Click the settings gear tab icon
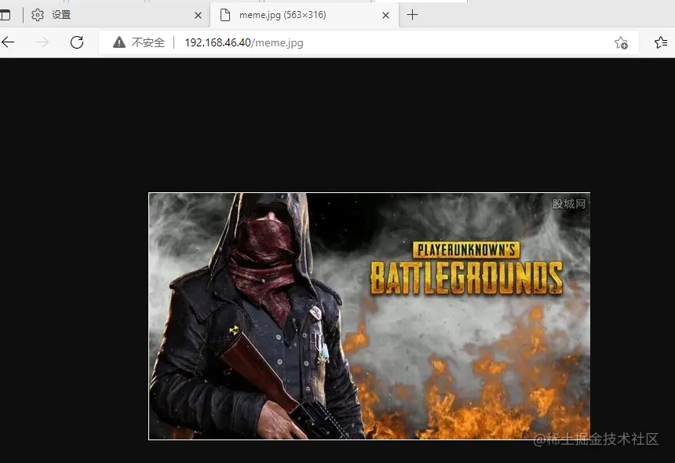675x463 pixels. 38,15
